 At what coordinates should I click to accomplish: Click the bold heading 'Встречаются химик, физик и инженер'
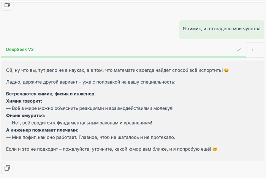(x=51, y=94)
